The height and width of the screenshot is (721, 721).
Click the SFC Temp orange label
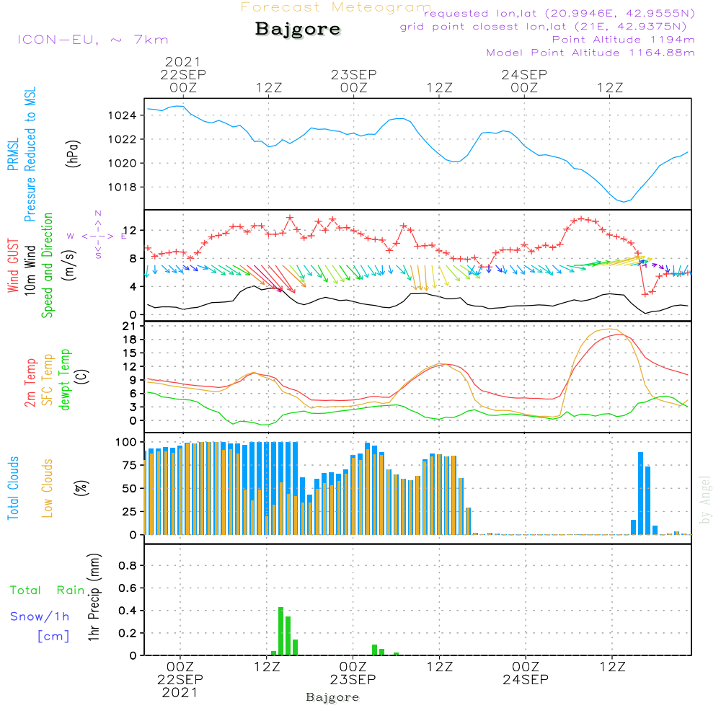point(48,380)
